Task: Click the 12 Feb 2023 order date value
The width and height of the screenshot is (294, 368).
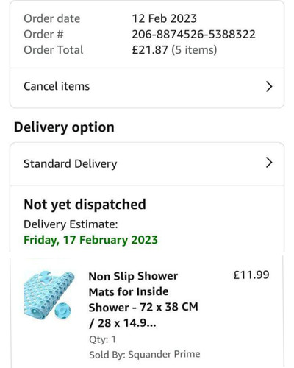Action: pyautogui.click(x=165, y=18)
